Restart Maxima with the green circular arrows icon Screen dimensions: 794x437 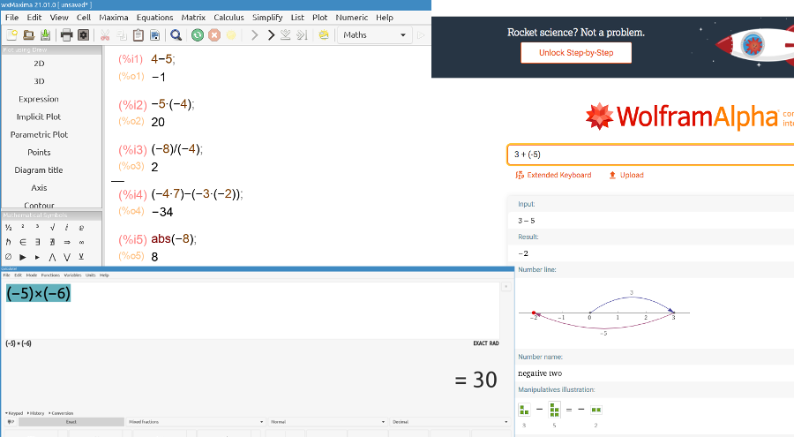pyautogui.click(x=198, y=35)
